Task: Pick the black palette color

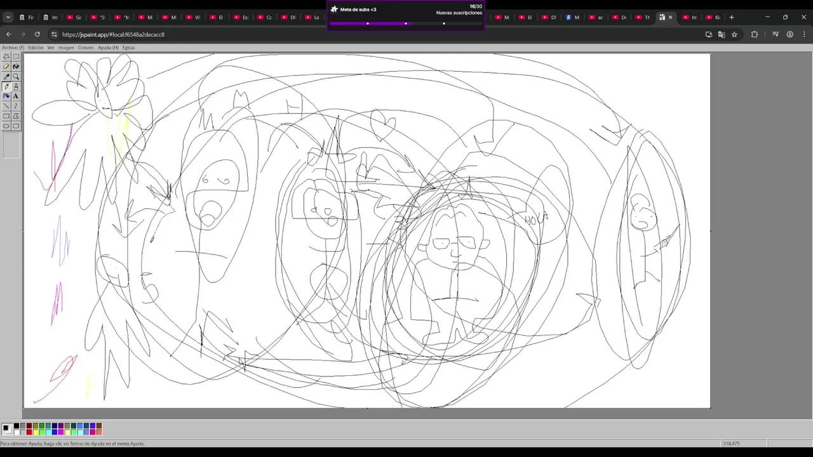Action: click(x=17, y=426)
